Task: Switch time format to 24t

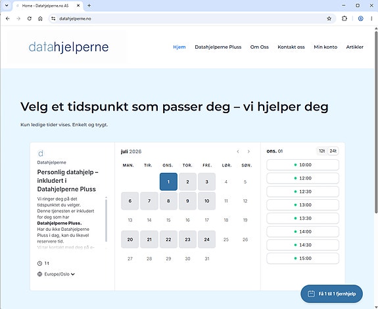Action: [333, 151]
